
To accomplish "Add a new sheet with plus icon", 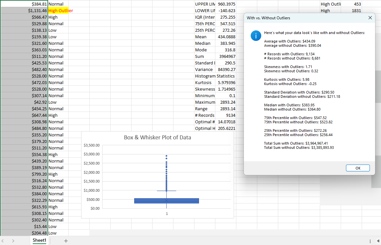I will pyautogui.click(x=66, y=241).
